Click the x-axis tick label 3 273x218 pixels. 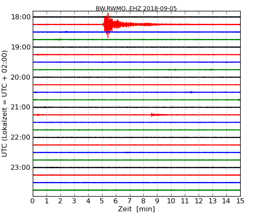74,201
